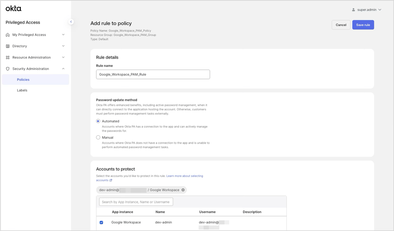Collapse the Security Administration section
This screenshot has height=231, width=394.
pos(63,68)
